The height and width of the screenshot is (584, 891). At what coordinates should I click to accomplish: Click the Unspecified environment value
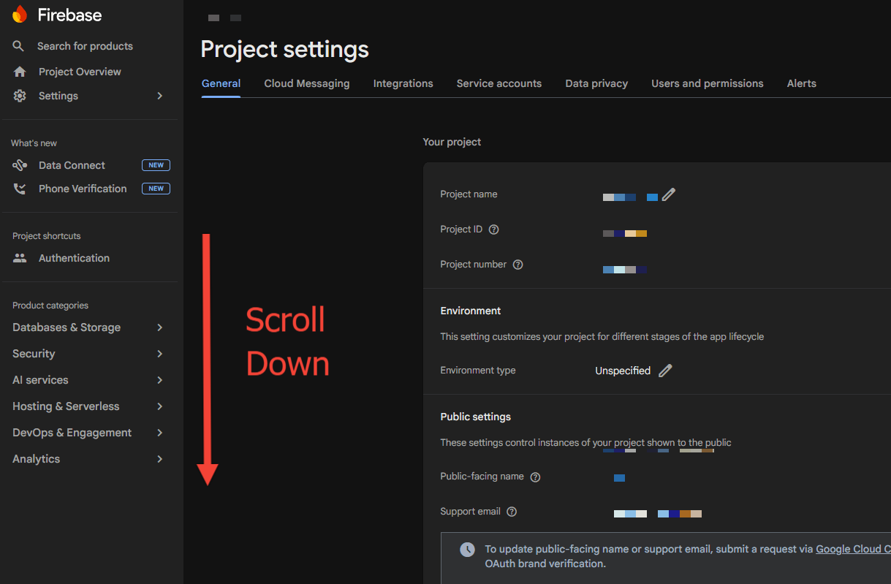[x=623, y=371]
